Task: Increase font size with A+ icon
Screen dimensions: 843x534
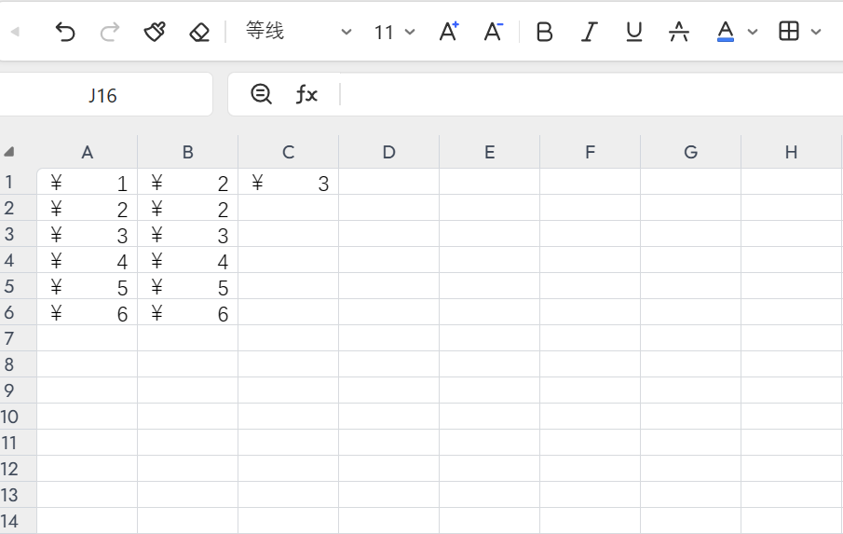Action: click(449, 32)
